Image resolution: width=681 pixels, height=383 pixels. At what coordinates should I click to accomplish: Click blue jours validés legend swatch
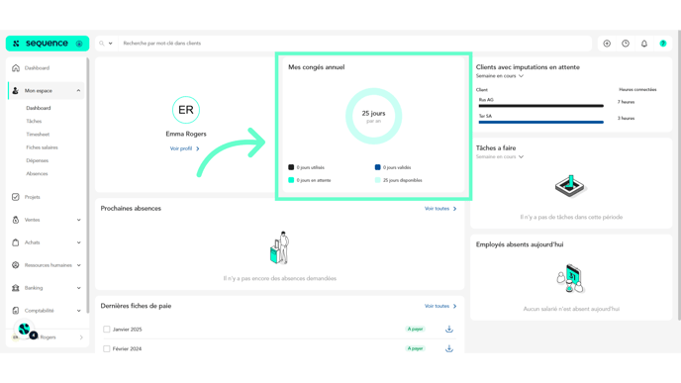click(x=377, y=167)
